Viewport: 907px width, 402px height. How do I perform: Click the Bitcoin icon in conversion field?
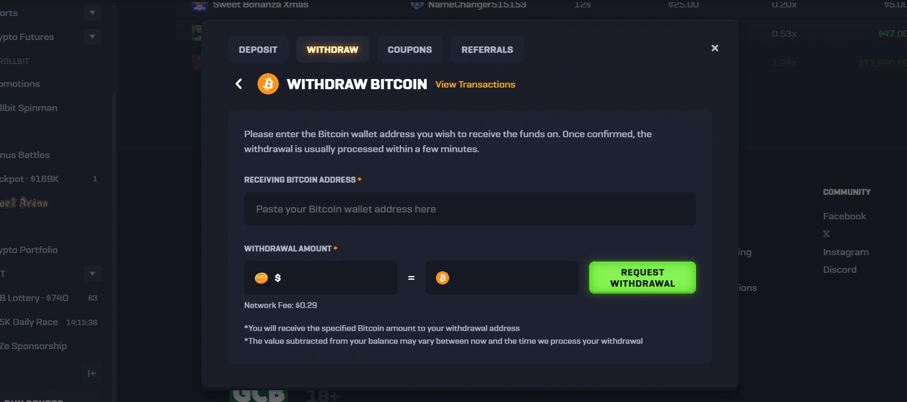point(442,278)
